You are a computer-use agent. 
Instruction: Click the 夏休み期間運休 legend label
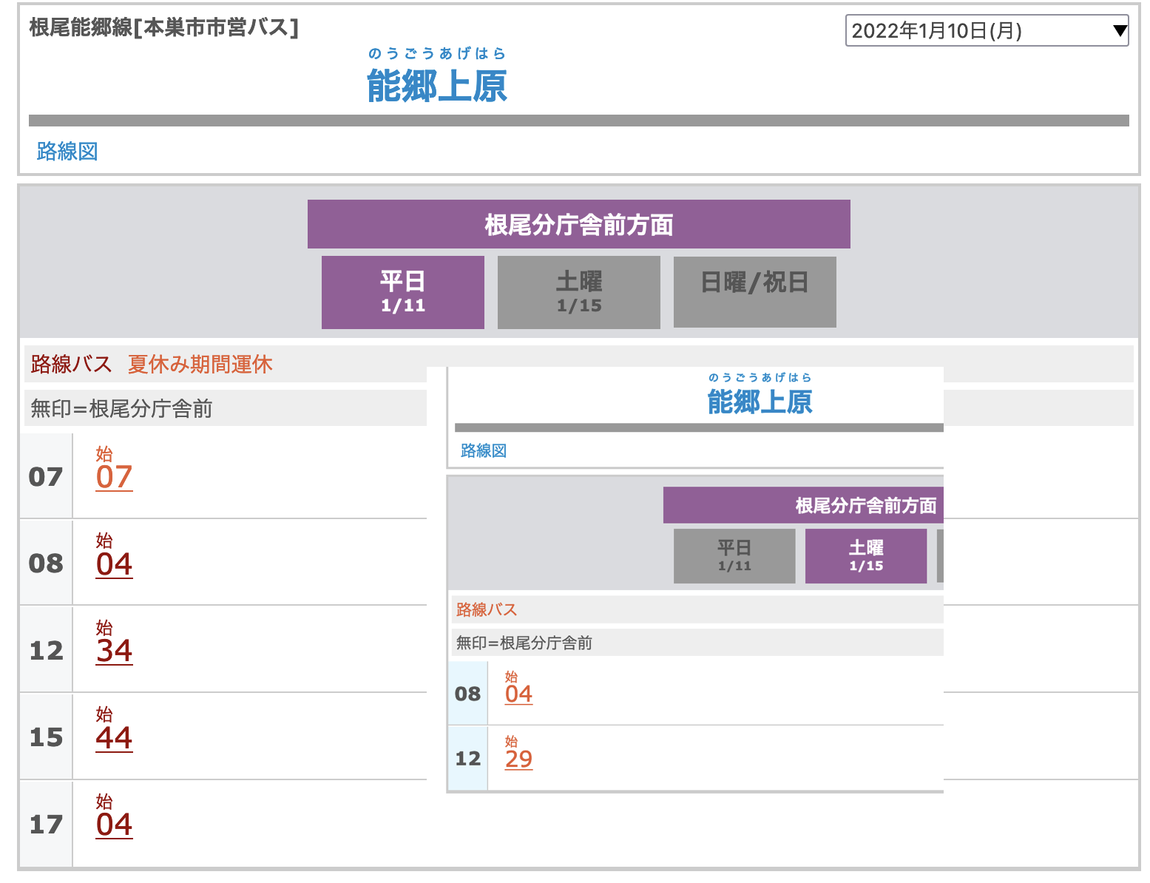pos(200,365)
